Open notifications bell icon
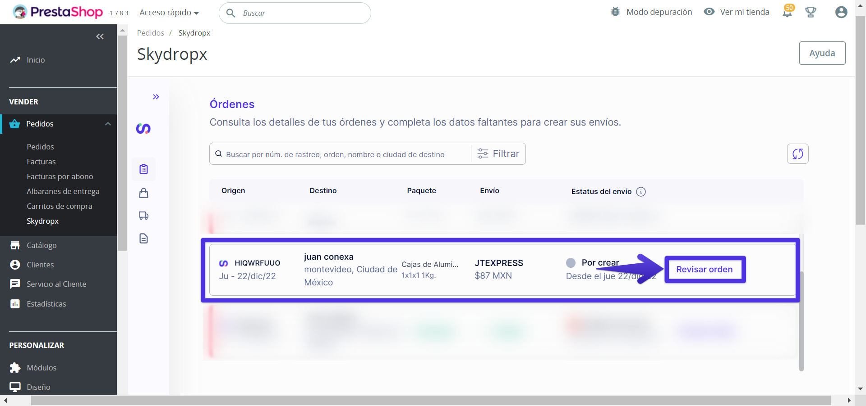866x406 pixels. coord(788,12)
